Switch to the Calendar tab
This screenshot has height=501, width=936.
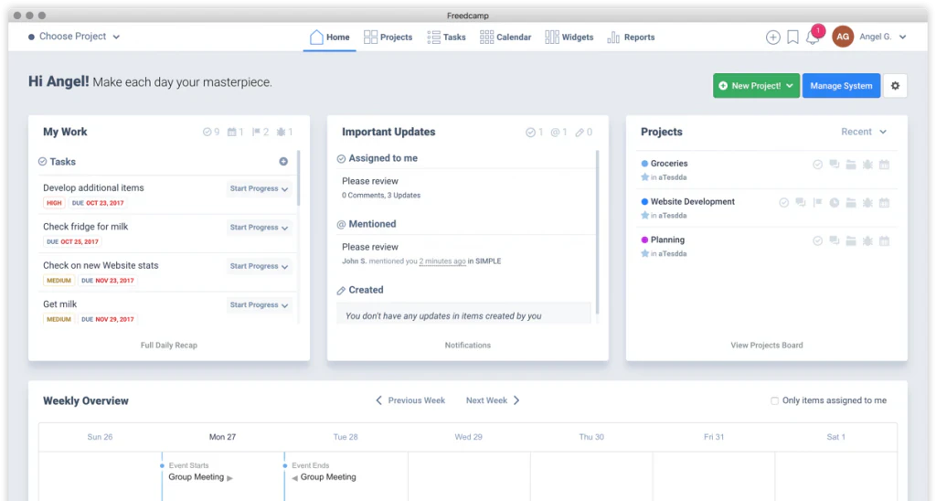pos(505,37)
